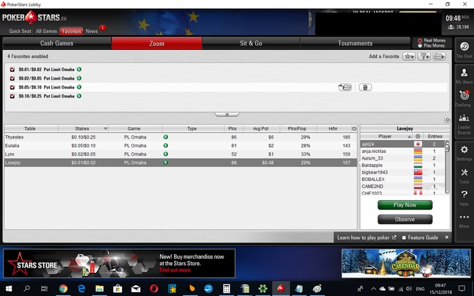Open All Games lobby view
This screenshot has width=474, height=296.
point(46,31)
